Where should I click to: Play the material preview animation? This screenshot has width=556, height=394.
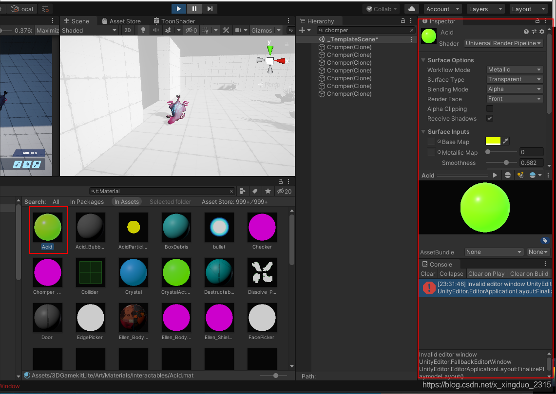point(495,175)
